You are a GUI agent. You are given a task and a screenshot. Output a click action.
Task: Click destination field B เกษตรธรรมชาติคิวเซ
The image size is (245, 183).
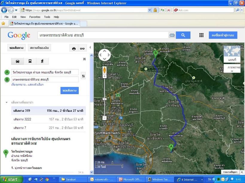45,80
